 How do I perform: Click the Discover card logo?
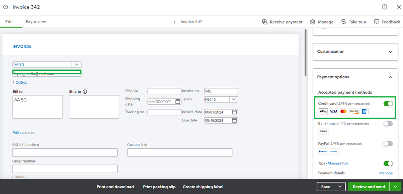(354, 111)
